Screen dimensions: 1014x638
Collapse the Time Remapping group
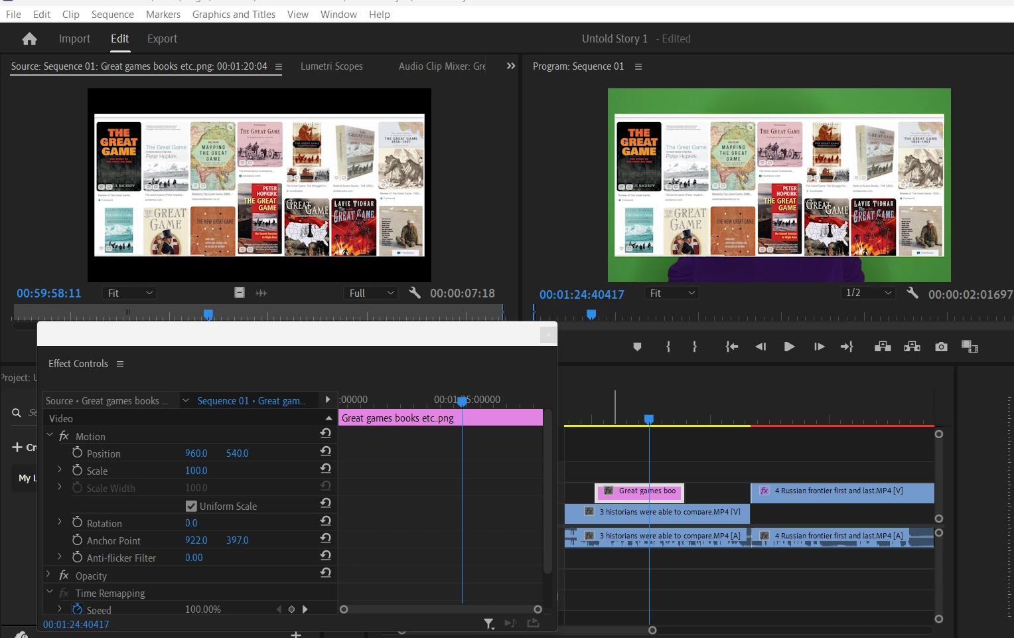coord(50,592)
